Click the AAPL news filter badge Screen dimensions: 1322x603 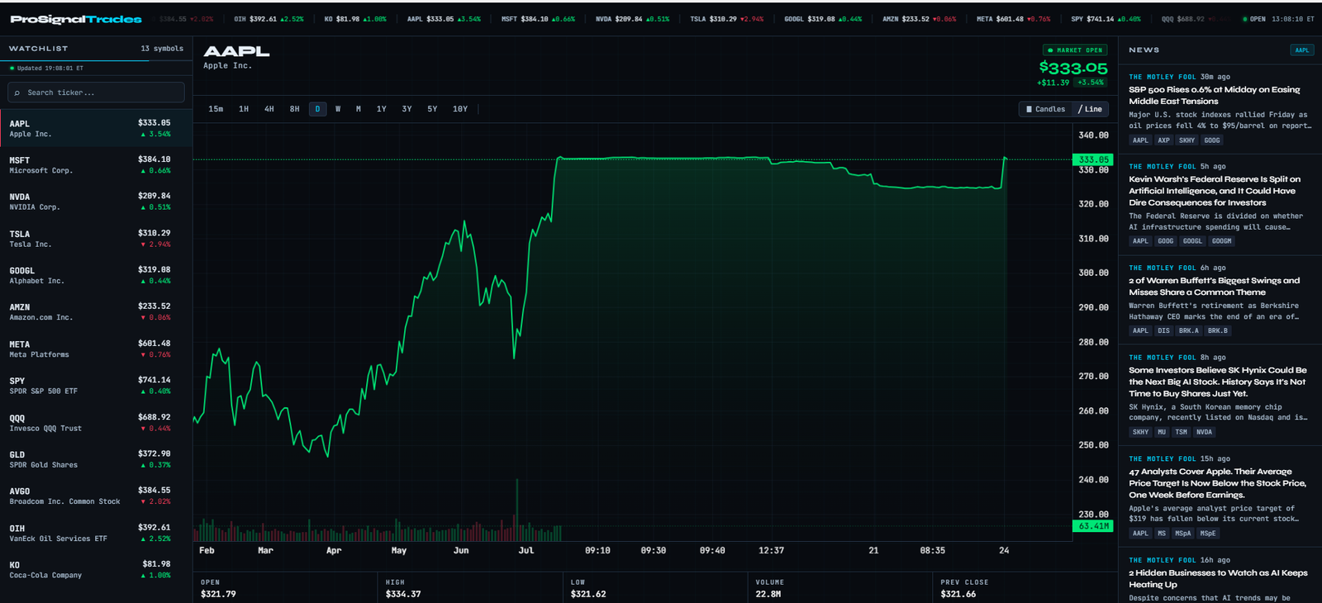click(x=1301, y=50)
